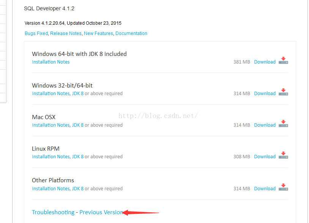Open Installation Notes under Mac OSX

(x=51, y=125)
